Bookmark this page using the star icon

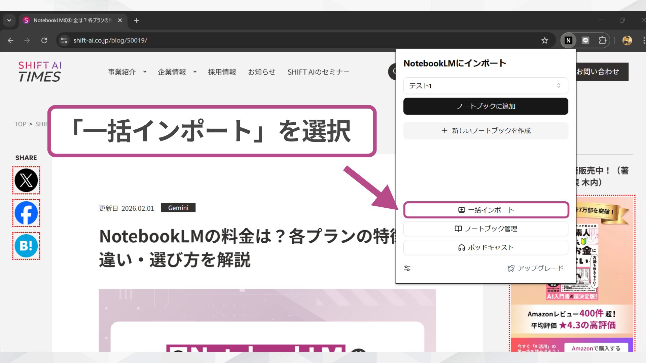coord(544,40)
